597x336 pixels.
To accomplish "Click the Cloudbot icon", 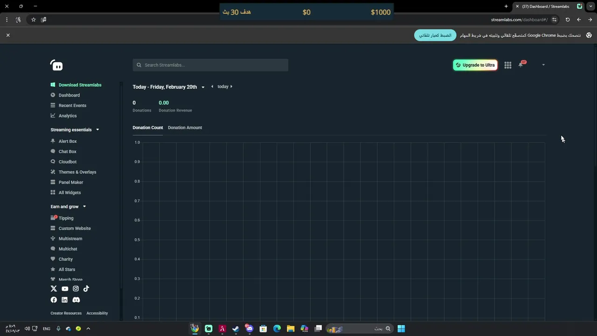I will pos(53,162).
